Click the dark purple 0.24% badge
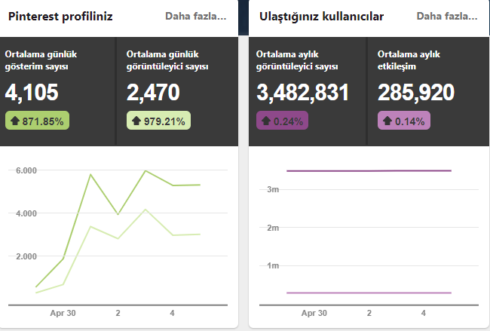The image size is (490, 331). 282,121
